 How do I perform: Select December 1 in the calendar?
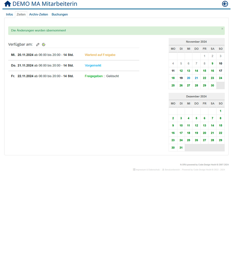point(220,111)
